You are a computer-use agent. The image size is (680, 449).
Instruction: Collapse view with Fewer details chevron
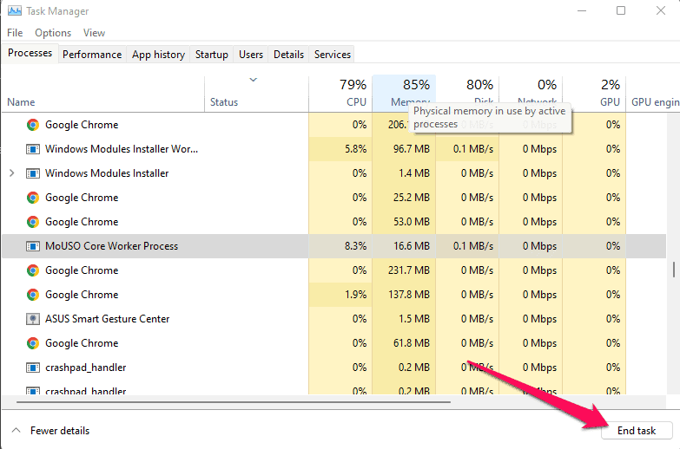click(16, 431)
